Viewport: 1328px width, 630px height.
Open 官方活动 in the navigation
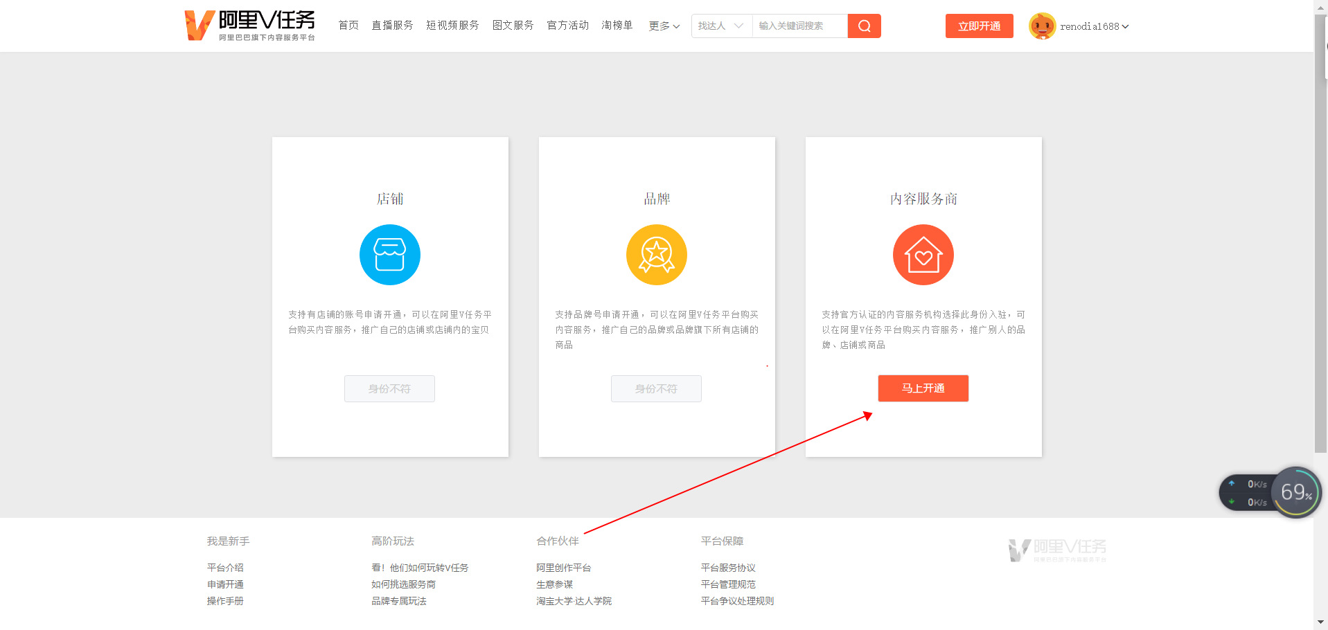(567, 26)
